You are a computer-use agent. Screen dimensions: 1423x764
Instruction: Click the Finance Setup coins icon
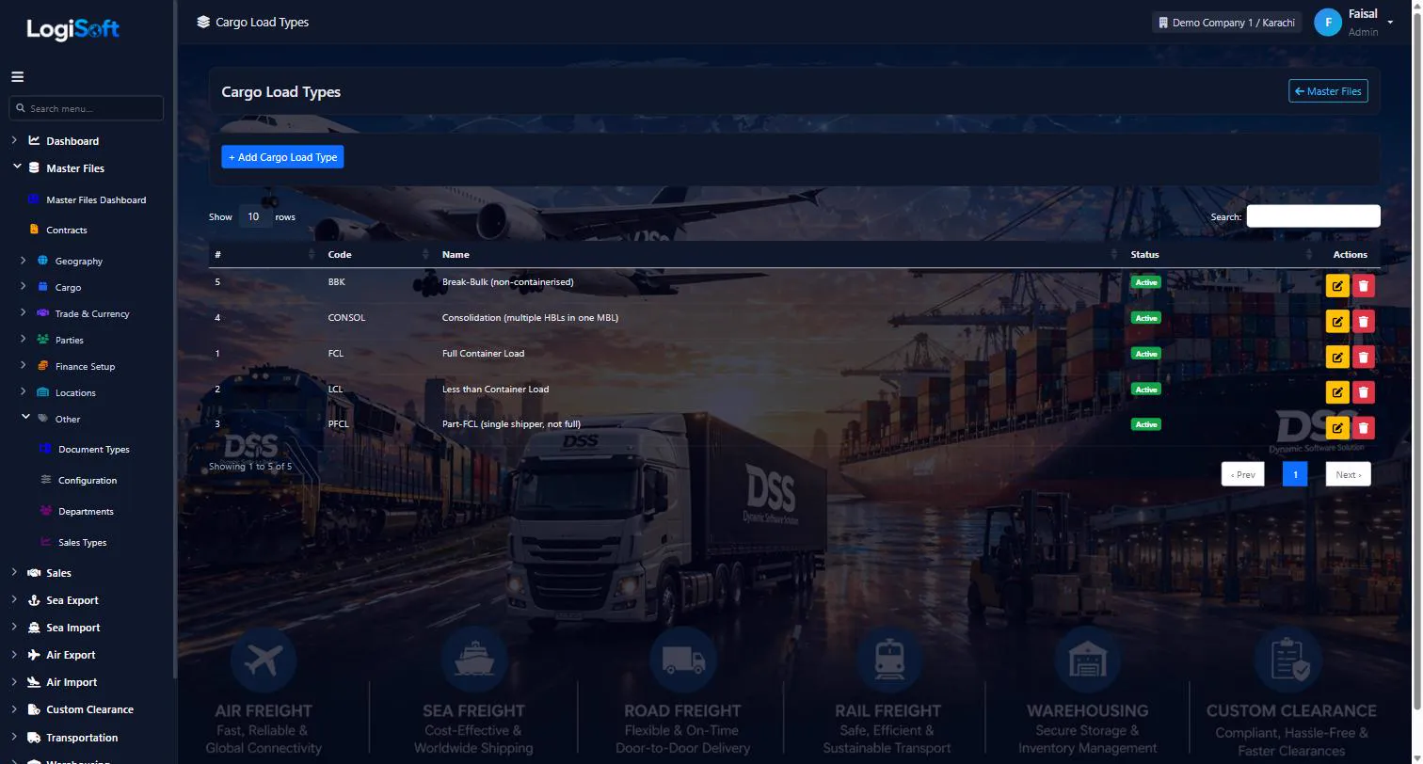pos(42,366)
